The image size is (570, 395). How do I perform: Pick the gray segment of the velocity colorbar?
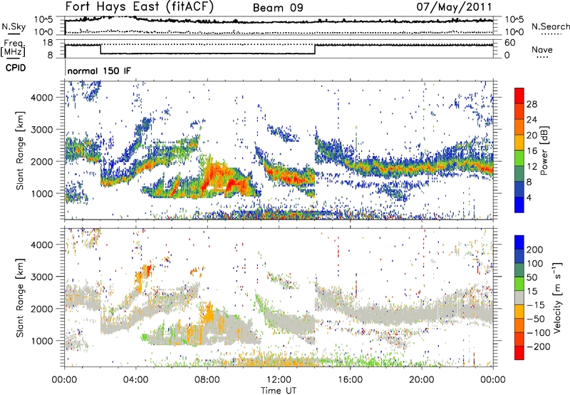(519, 297)
